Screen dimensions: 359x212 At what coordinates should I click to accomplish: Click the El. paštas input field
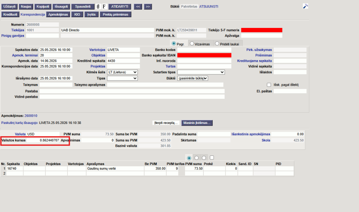click(x=290, y=91)
